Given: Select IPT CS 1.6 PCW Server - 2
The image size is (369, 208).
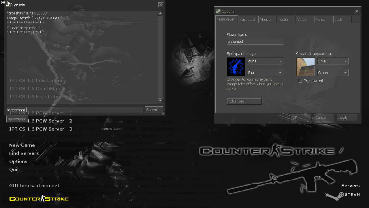Looking at the screenshot, I should (41, 121).
